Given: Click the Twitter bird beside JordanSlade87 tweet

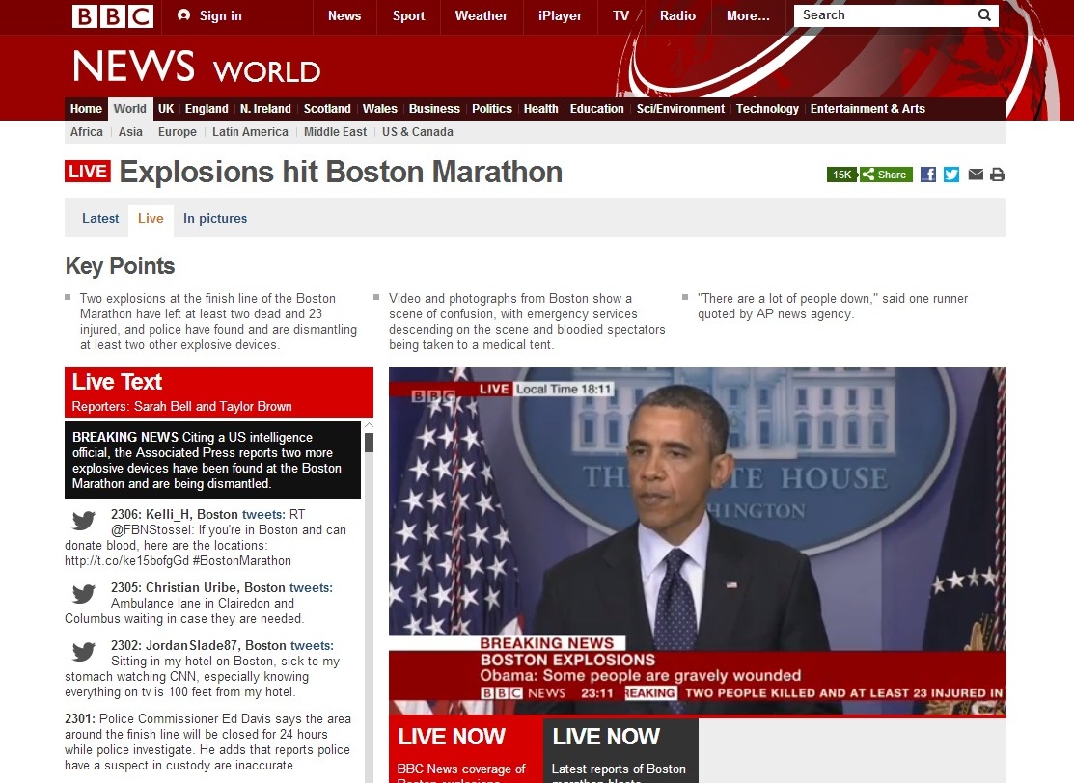Looking at the screenshot, I should tap(84, 652).
